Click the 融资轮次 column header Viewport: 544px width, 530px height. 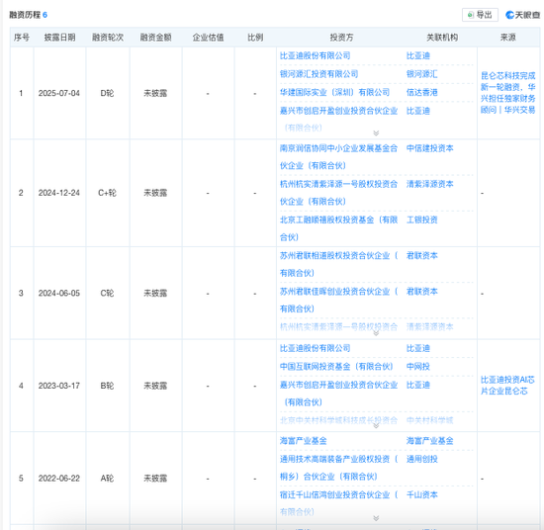pyautogui.click(x=108, y=38)
